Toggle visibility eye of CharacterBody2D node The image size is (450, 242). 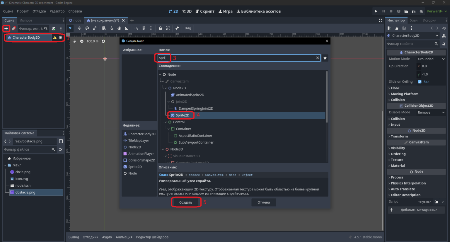coord(61,38)
